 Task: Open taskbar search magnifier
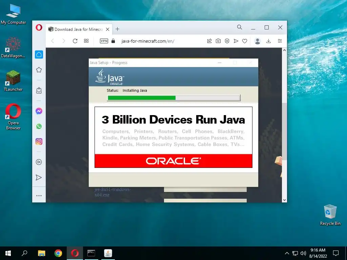24,253
